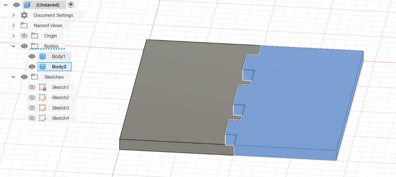Select the Origin label
This screenshot has width=396, height=177.
click(51, 36)
